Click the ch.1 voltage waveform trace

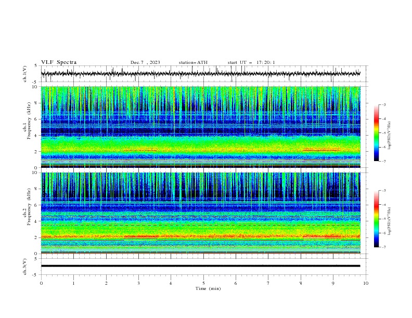[200, 74]
